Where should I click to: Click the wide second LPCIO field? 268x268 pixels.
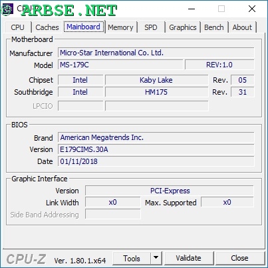156,106
